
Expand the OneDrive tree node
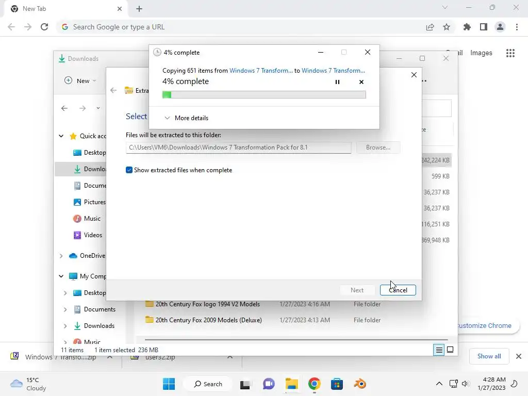pyautogui.click(x=61, y=256)
